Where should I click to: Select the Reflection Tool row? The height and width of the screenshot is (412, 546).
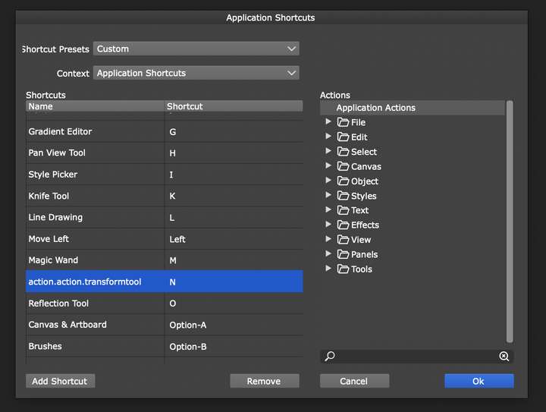pos(165,303)
